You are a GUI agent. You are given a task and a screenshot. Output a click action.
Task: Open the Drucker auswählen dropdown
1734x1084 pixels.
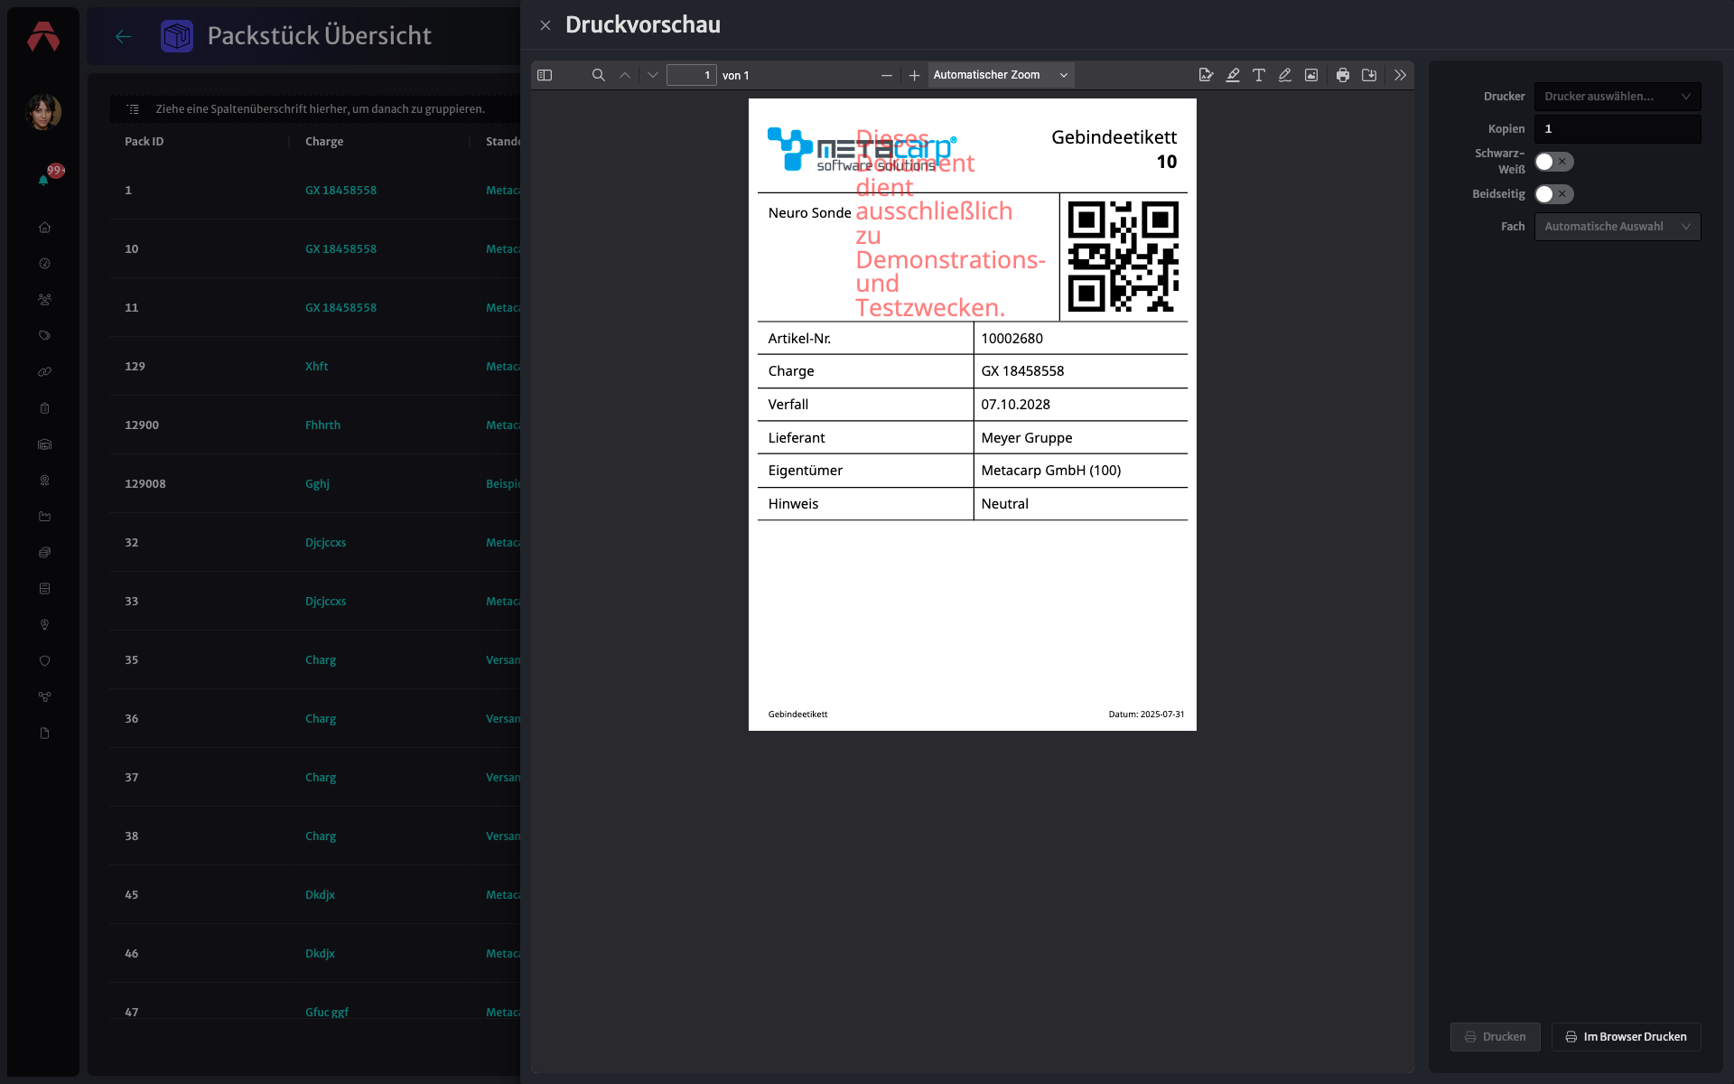[1617, 97]
